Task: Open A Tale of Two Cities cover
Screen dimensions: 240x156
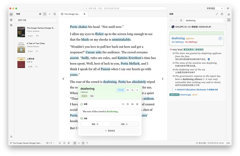Action: (x=21, y=47)
